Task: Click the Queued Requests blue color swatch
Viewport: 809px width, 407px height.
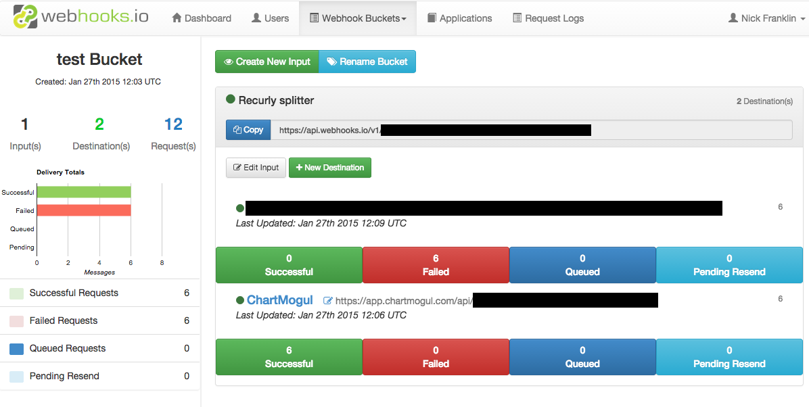Action: 16,349
